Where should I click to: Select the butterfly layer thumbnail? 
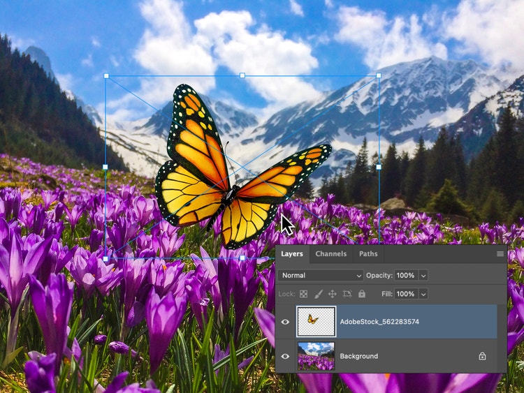316,321
